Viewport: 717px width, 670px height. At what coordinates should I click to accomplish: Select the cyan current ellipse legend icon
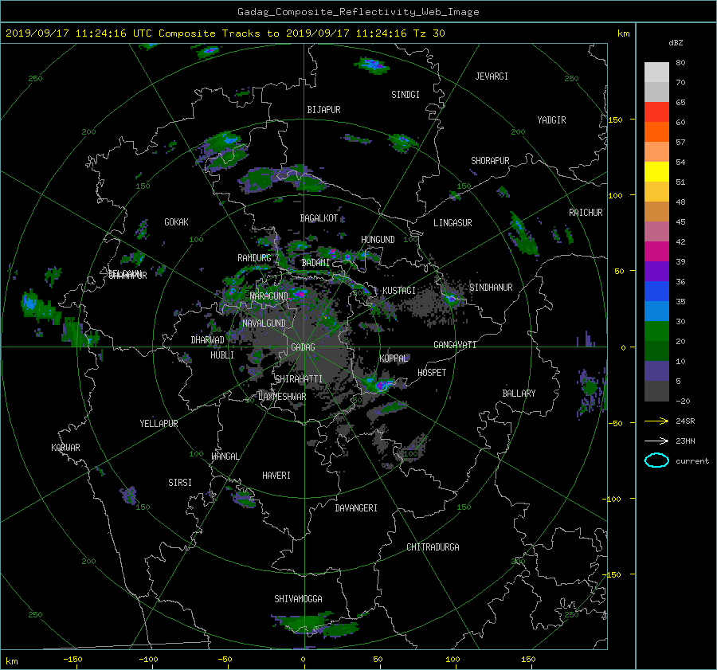[x=656, y=460]
